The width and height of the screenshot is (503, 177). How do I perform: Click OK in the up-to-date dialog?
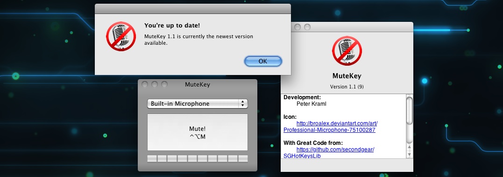(263, 61)
